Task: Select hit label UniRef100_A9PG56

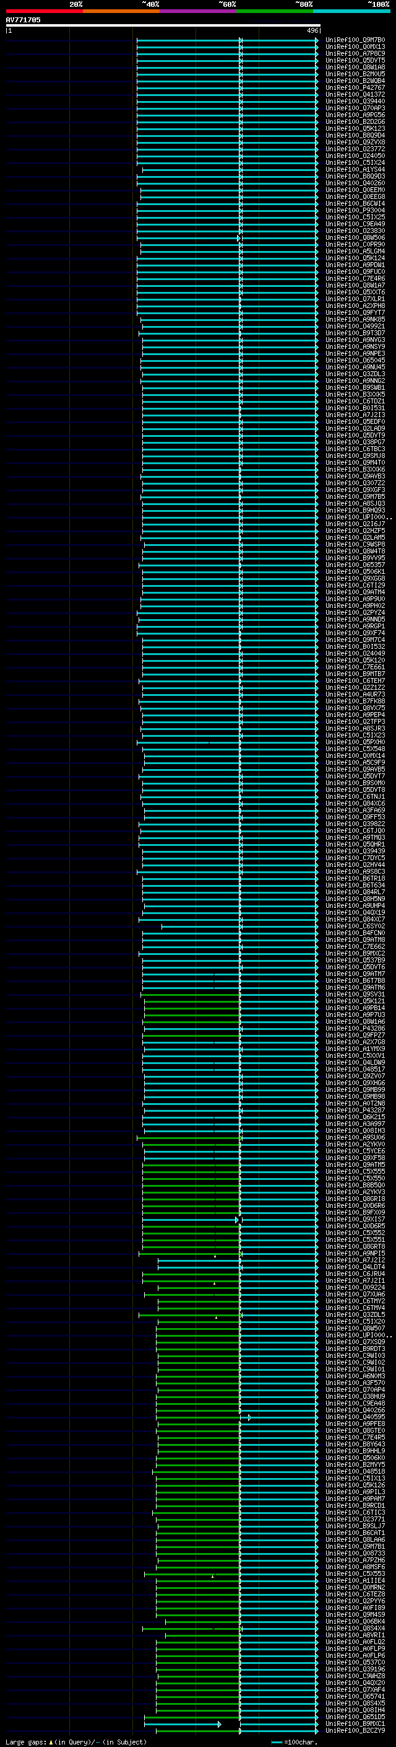Action: (x=355, y=115)
